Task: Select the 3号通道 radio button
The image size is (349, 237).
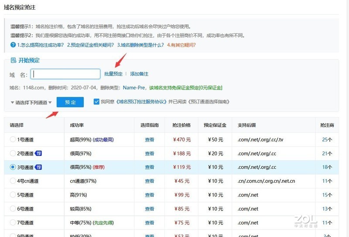Action: click(x=13, y=167)
